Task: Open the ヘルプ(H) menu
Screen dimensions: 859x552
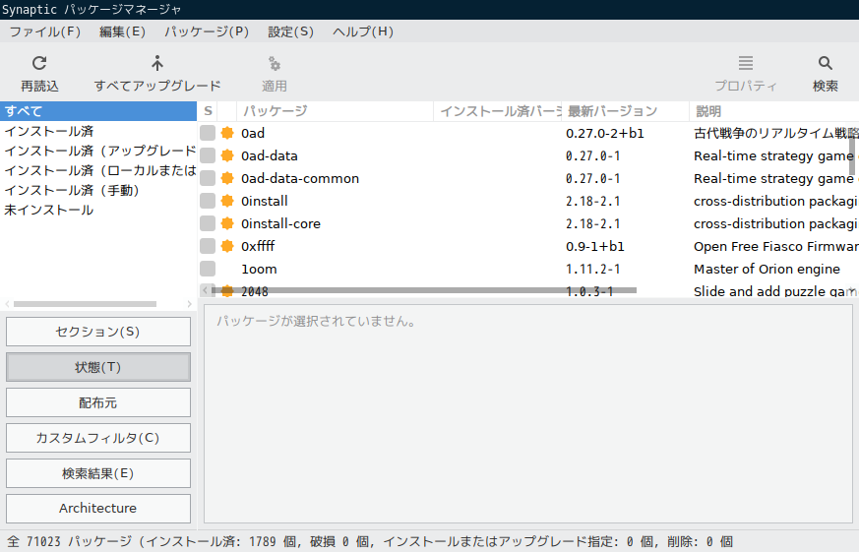Action: [363, 31]
